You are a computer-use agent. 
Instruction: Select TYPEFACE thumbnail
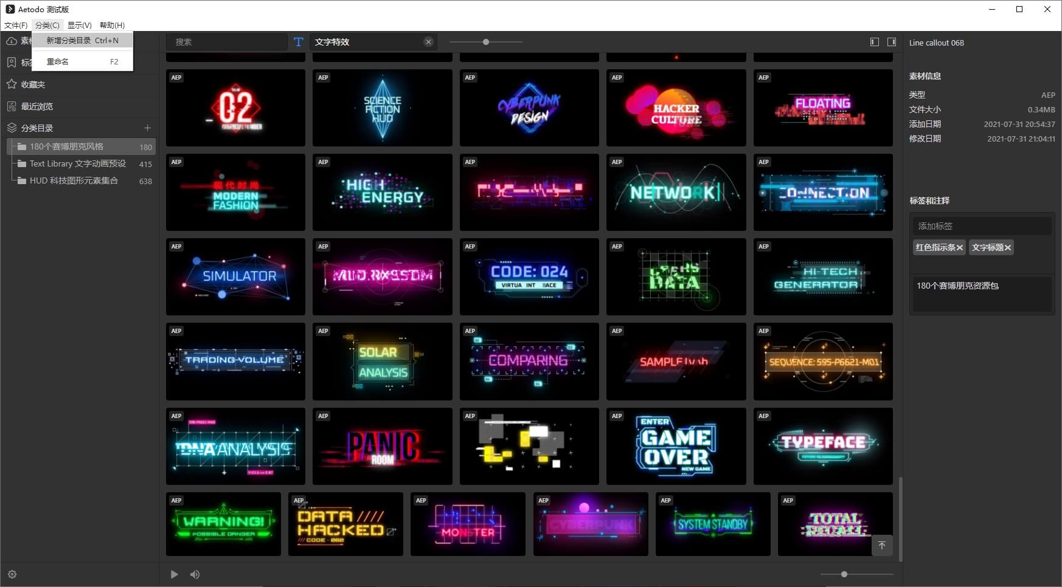coord(823,446)
